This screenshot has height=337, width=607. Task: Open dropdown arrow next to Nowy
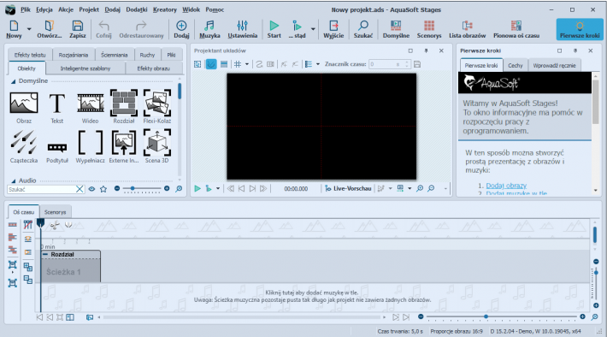(29, 29)
